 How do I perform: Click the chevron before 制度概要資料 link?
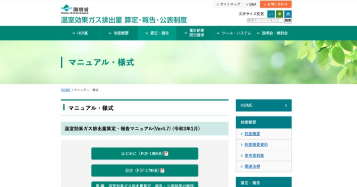pyautogui.click(x=242, y=145)
